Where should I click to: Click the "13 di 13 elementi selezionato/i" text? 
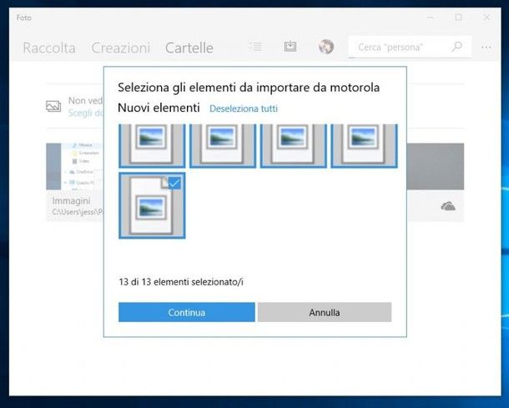coord(181,282)
